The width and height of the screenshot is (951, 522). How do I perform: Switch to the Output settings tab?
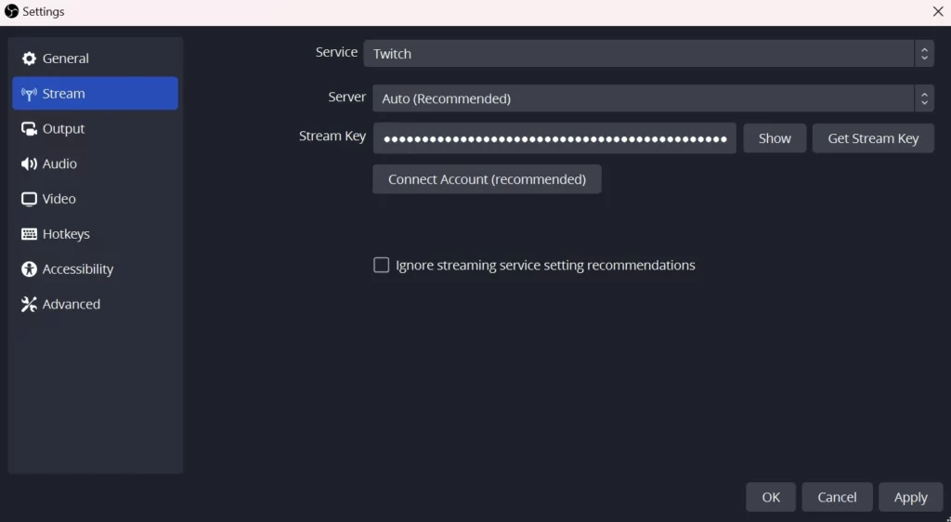pyautogui.click(x=96, y=128)
